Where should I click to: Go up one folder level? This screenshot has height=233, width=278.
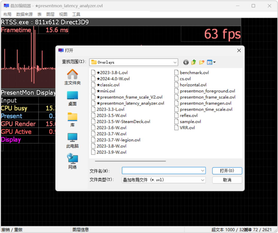tap(194, 62)
